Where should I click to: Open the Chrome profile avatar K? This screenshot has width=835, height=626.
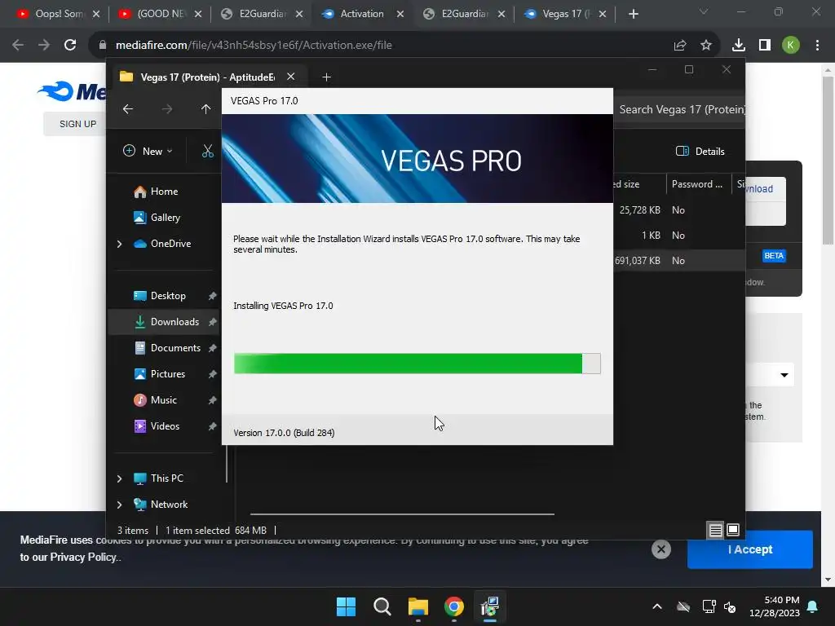point(790,46)
